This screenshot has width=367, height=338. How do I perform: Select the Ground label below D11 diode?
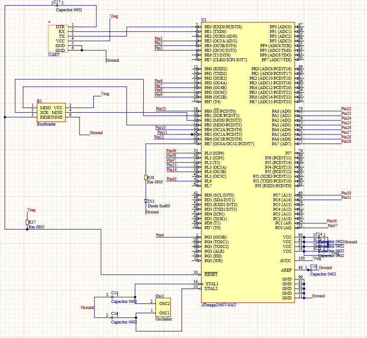152,212
